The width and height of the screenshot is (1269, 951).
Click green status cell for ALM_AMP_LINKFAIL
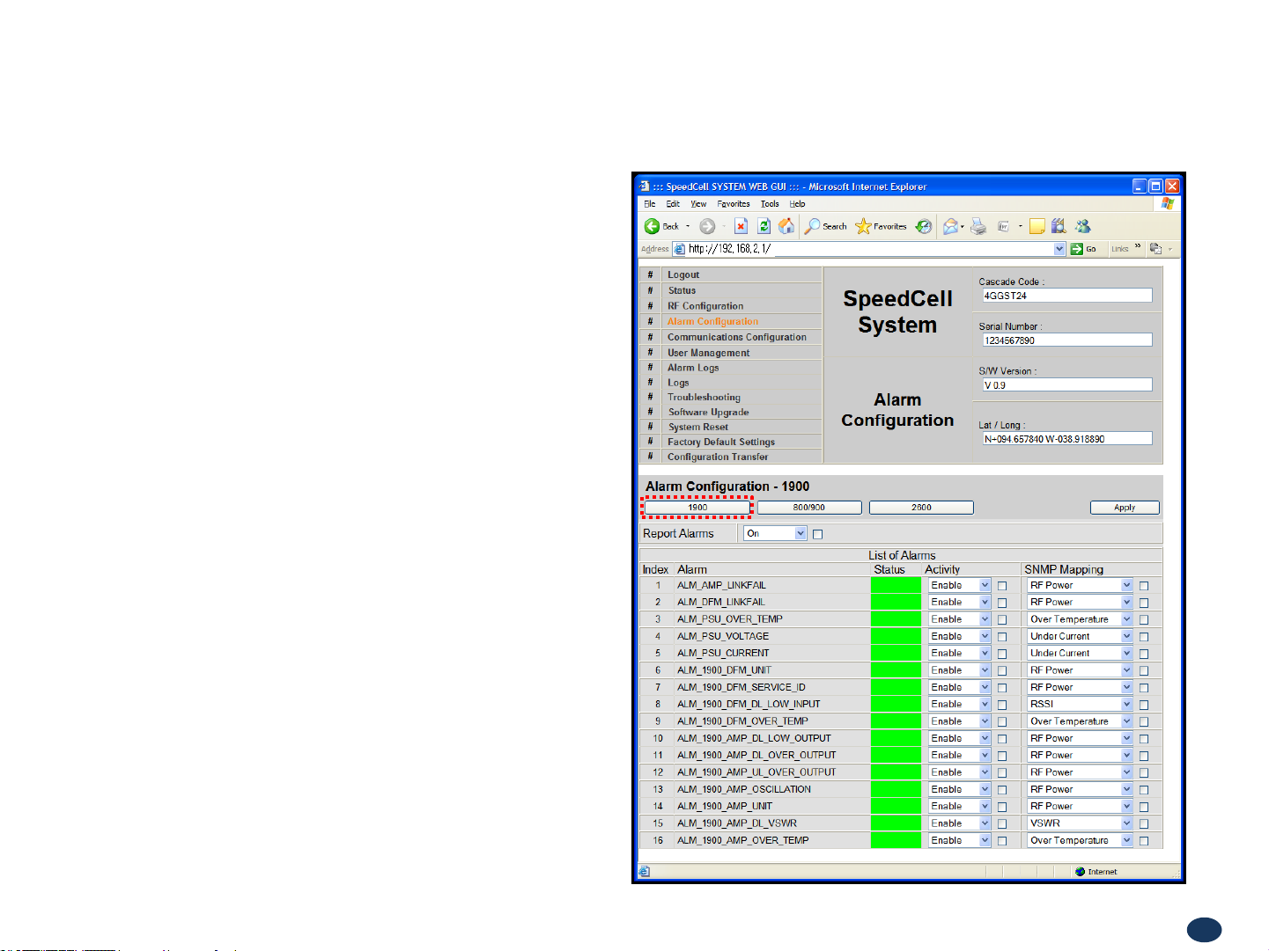click(x=896, y=585)
